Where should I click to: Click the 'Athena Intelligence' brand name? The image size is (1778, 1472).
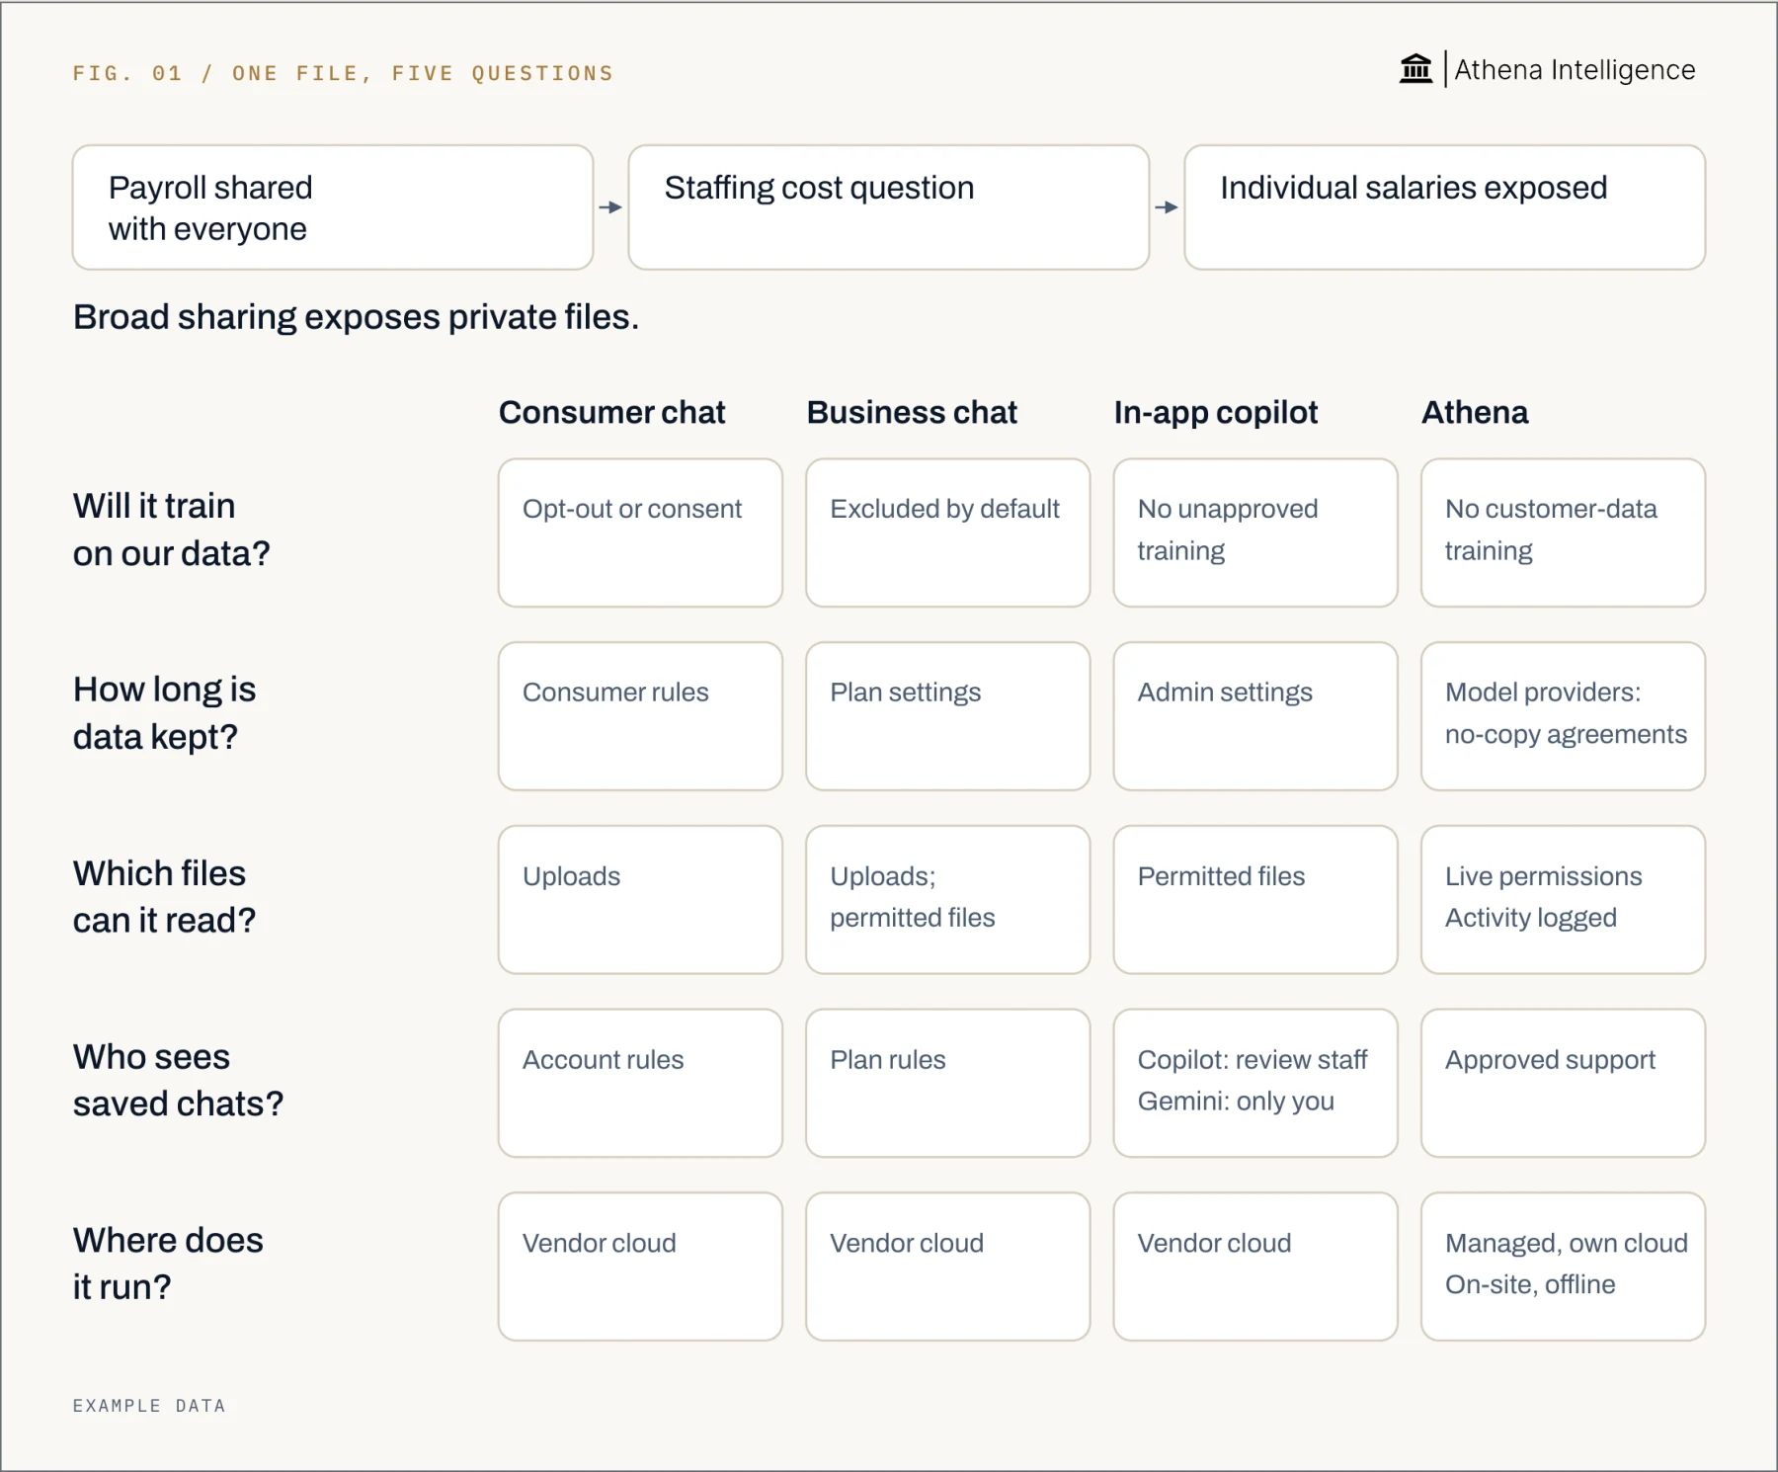(x=1575, y=70)
